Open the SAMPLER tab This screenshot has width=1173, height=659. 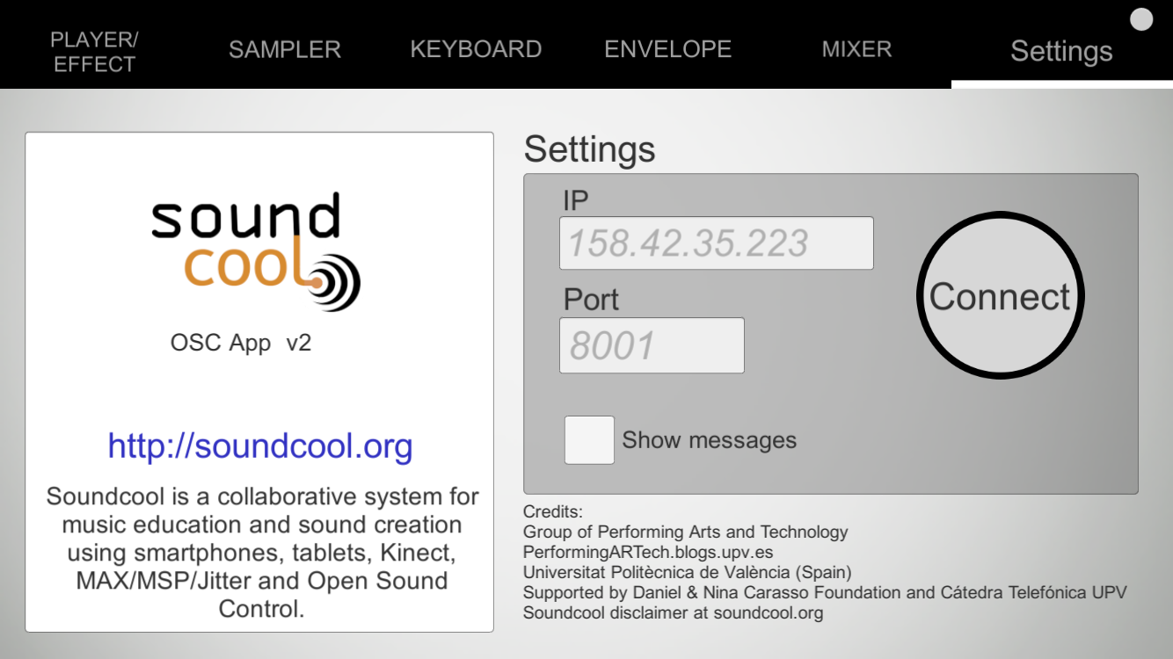pyautogui.click(x=285, y=50)
